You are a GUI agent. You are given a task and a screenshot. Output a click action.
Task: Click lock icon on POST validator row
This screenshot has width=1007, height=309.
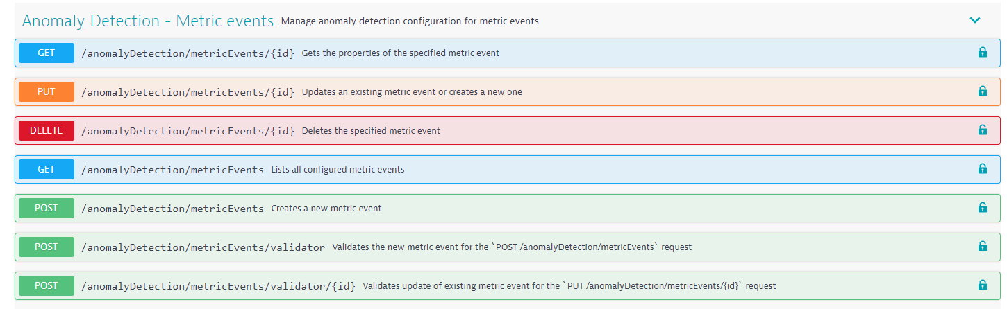[x=982, y=247]
